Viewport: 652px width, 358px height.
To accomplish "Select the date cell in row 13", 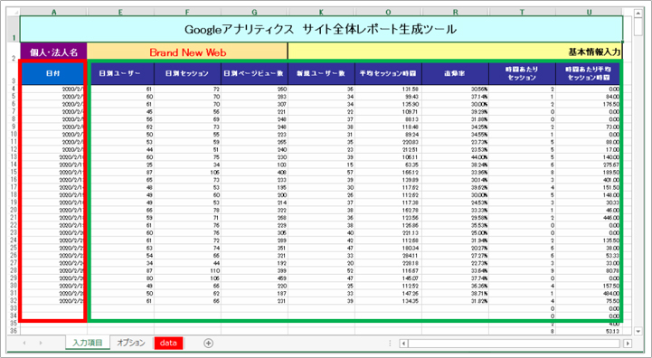I will (x=52, y=157).
